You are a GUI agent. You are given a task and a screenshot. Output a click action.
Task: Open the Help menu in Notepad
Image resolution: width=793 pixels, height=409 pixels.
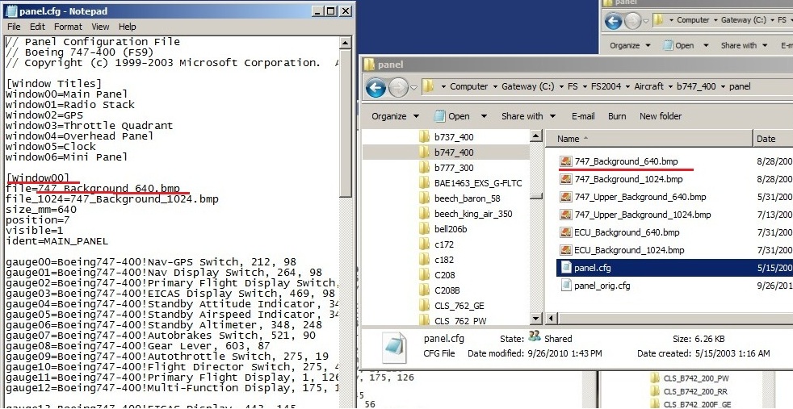tap(127, 27)
